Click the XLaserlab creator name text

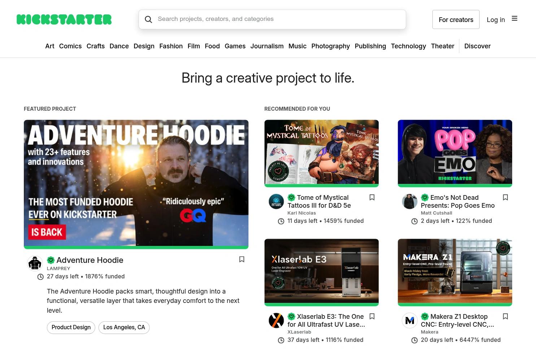[x=299, y=332]
